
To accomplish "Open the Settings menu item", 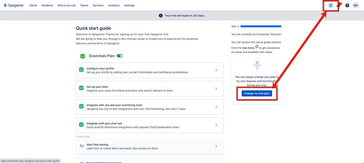I will pos(129,5).
